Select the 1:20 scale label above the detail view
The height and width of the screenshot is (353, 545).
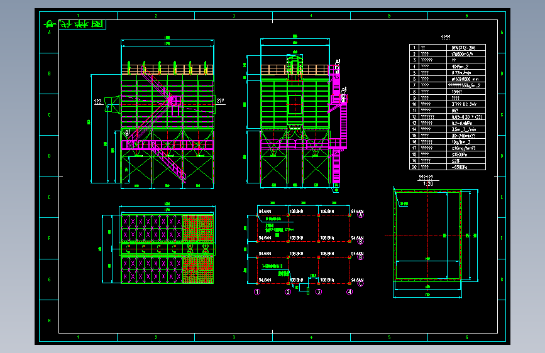(428, 184)
